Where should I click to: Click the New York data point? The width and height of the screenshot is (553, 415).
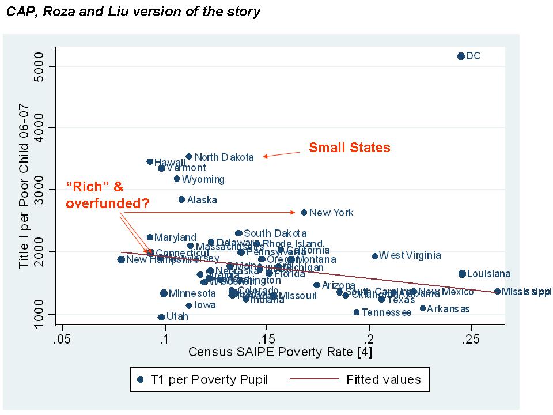click(x=304, y=213)
